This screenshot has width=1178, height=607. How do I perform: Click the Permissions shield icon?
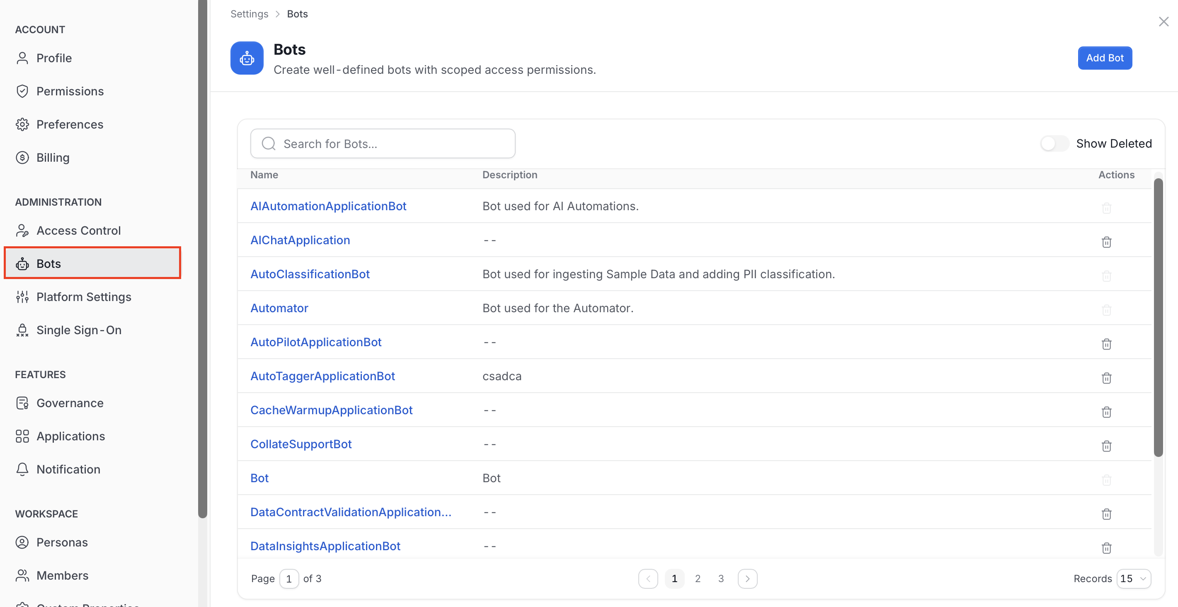click(22, 91)
